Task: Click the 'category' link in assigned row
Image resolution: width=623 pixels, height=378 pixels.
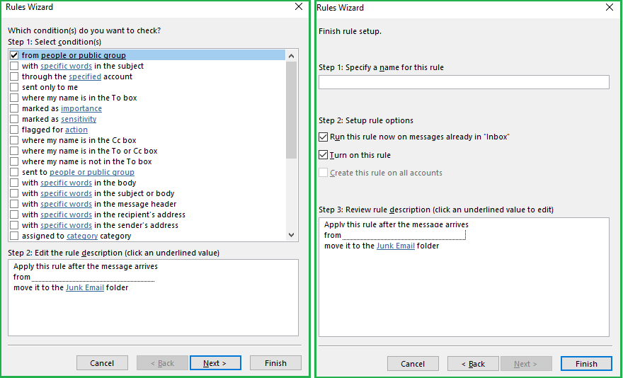Action: [x=82, y=236]
